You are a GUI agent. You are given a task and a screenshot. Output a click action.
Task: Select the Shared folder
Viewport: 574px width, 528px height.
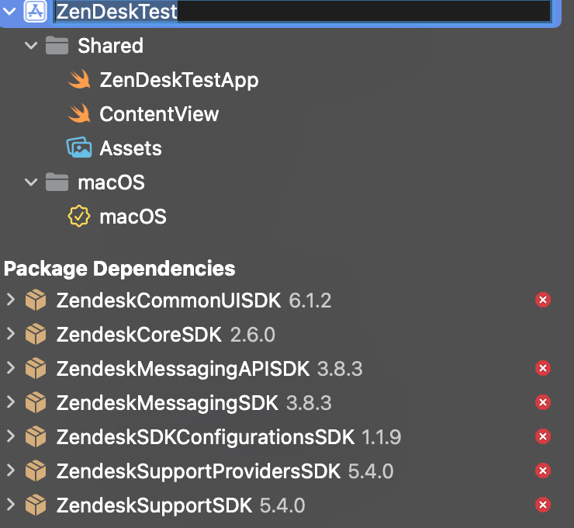(110, 46)
